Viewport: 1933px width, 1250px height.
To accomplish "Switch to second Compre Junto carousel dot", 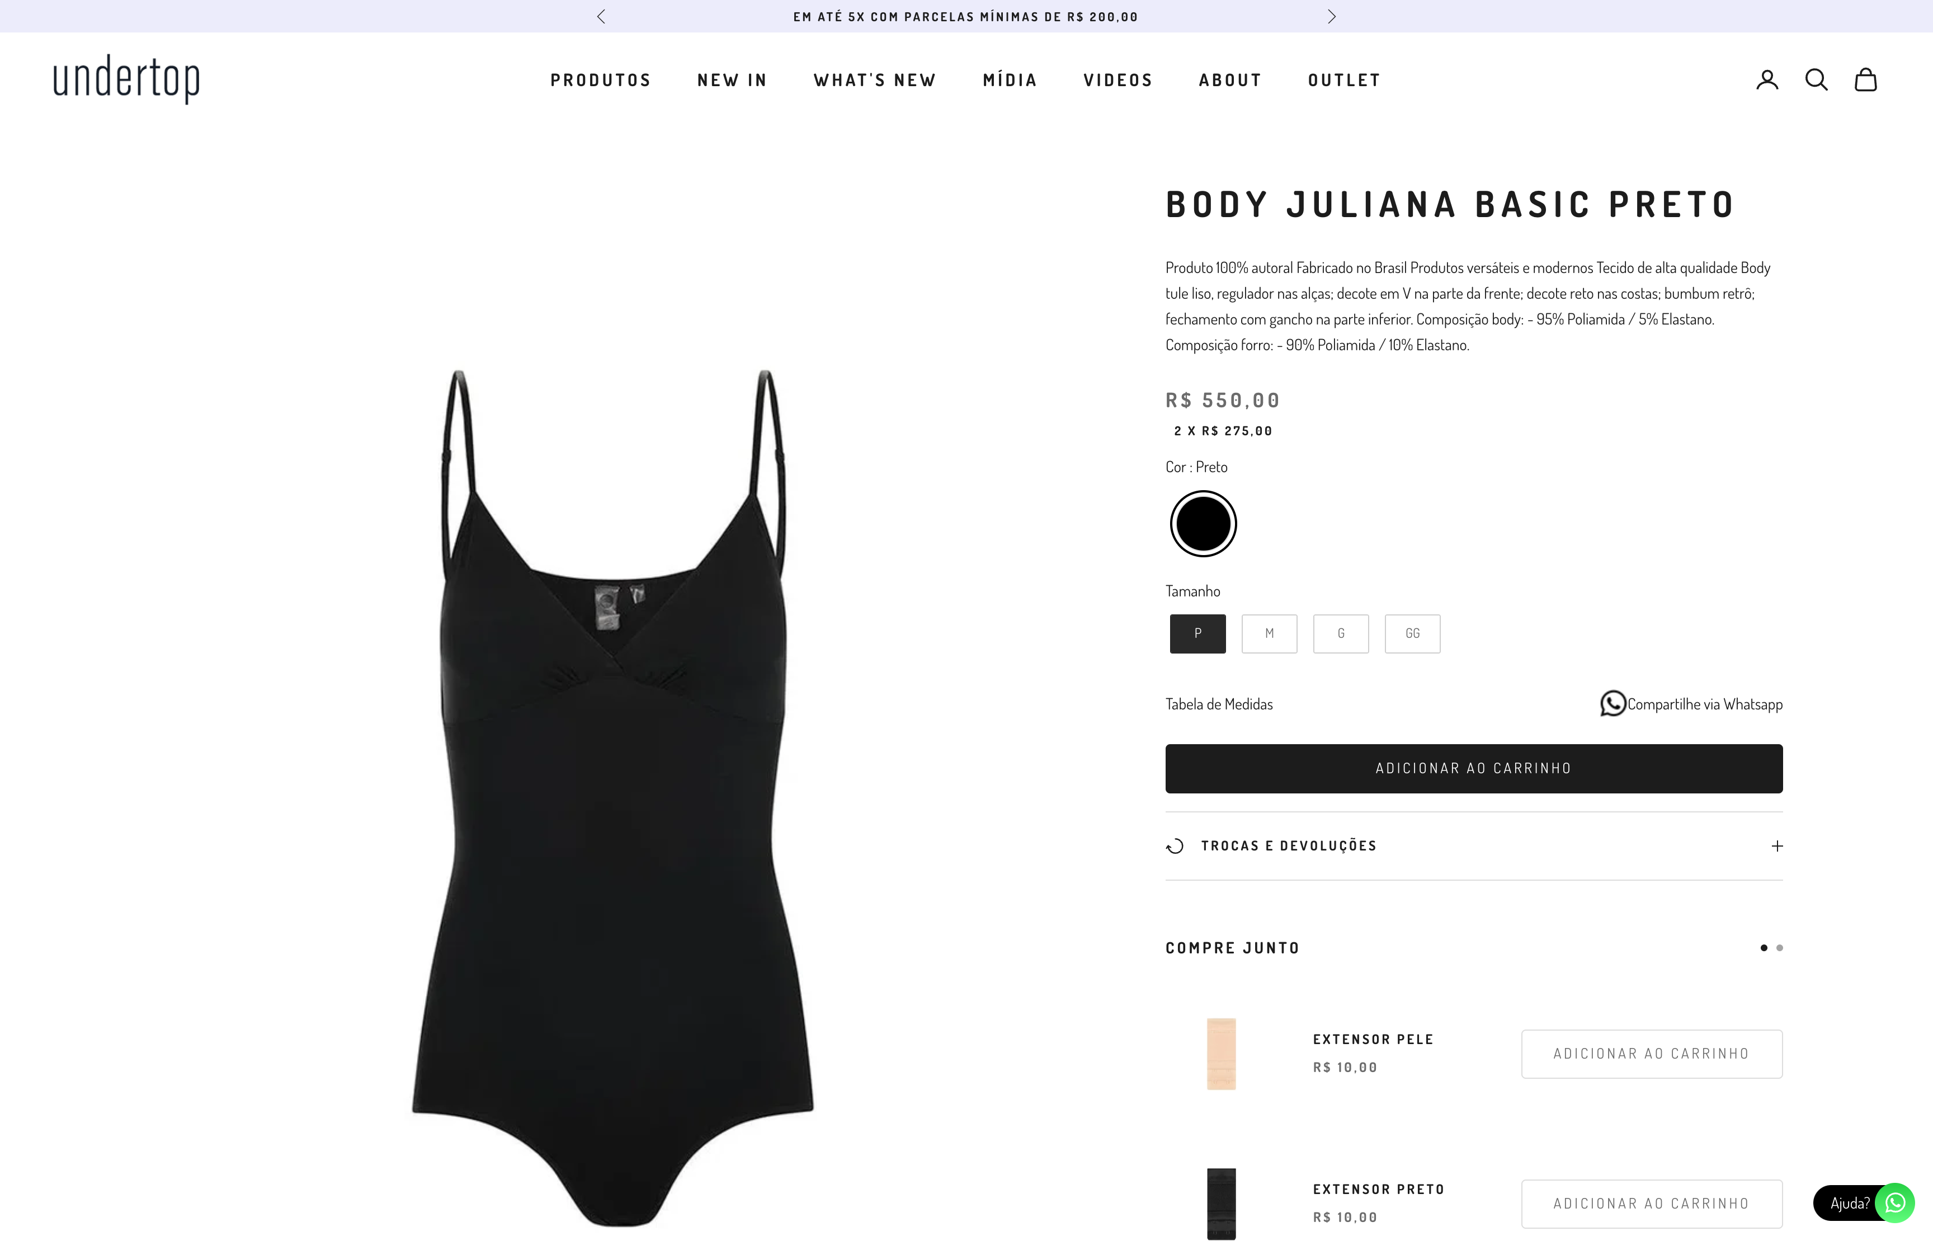I will tap(1780, 948).
